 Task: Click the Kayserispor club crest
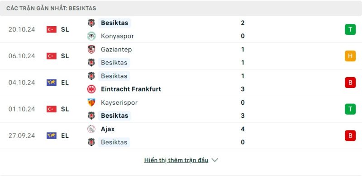click(91, 102)
